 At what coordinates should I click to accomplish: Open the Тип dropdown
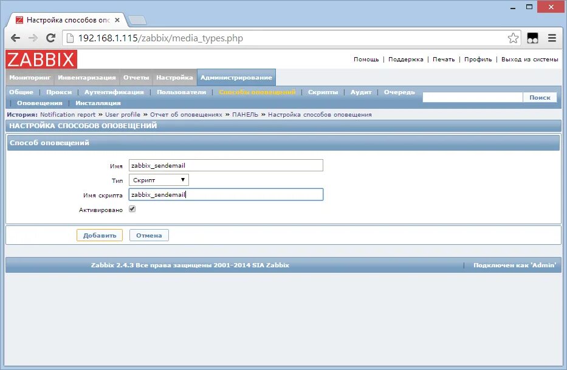pos(159,180)
